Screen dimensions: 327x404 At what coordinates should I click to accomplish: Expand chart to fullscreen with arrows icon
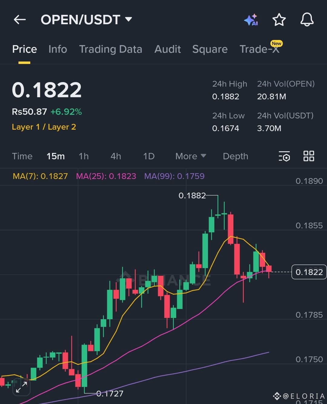tap(21, 387)
